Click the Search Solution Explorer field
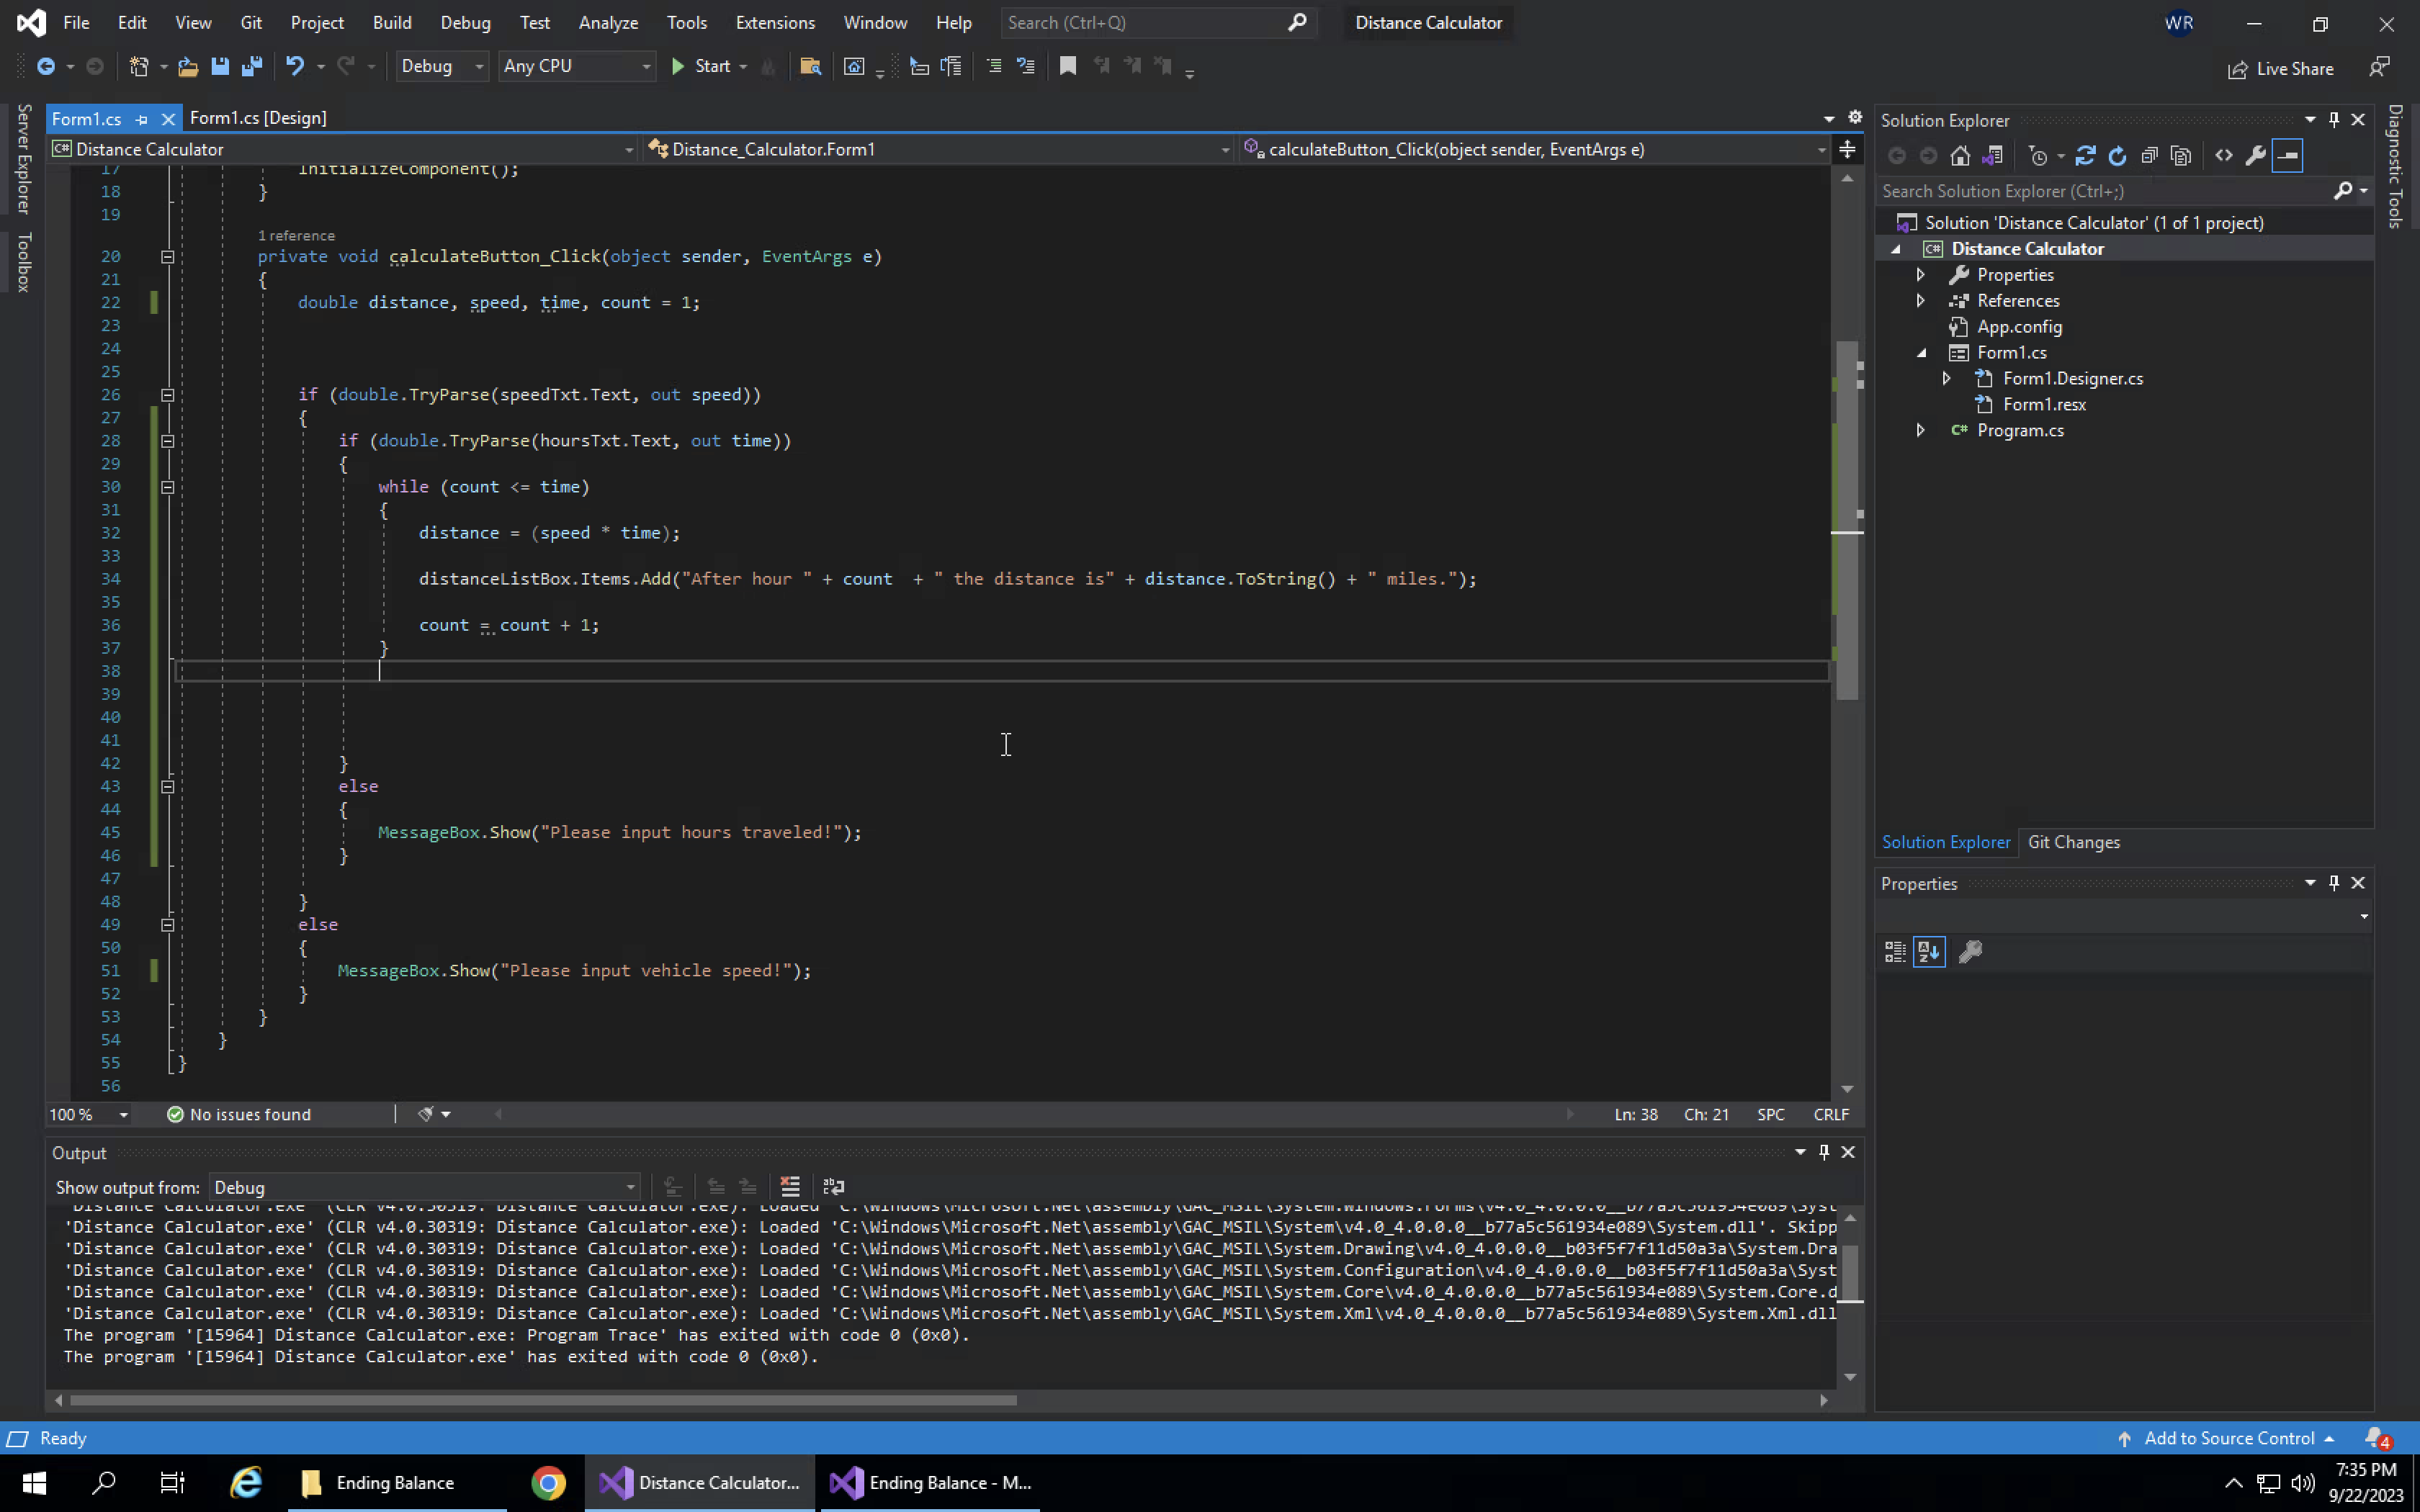2420x1512 pixels. (x=2100, y=191)
